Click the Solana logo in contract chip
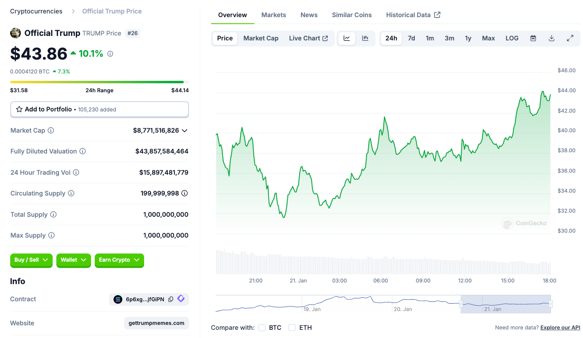Viewport: 583px width, 338px height. point(118,299)
